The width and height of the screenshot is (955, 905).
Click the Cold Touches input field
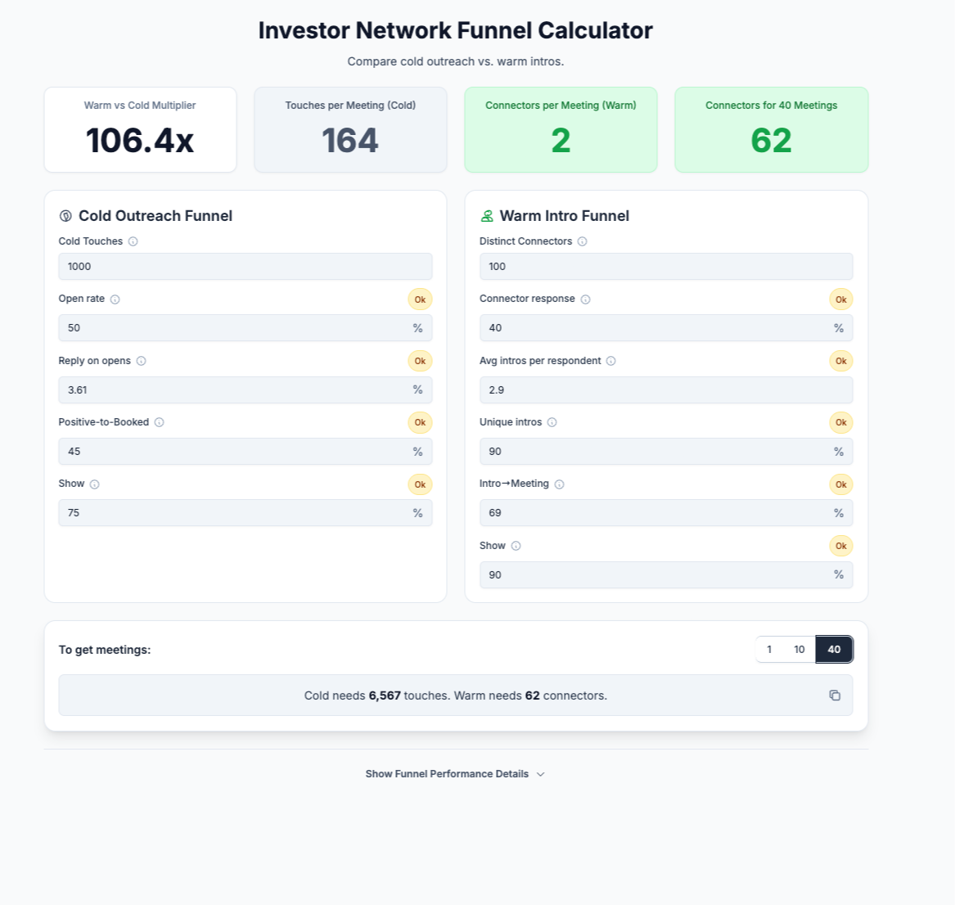(245, 267)
